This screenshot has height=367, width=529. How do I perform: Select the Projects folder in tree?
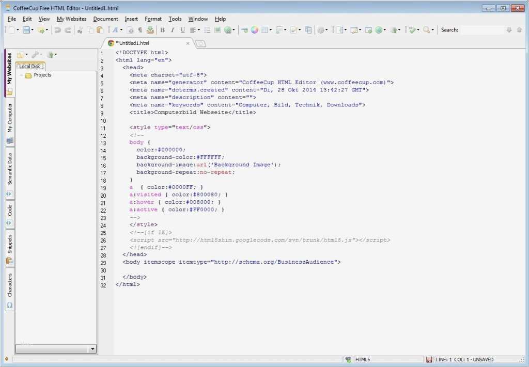(42, 75)
